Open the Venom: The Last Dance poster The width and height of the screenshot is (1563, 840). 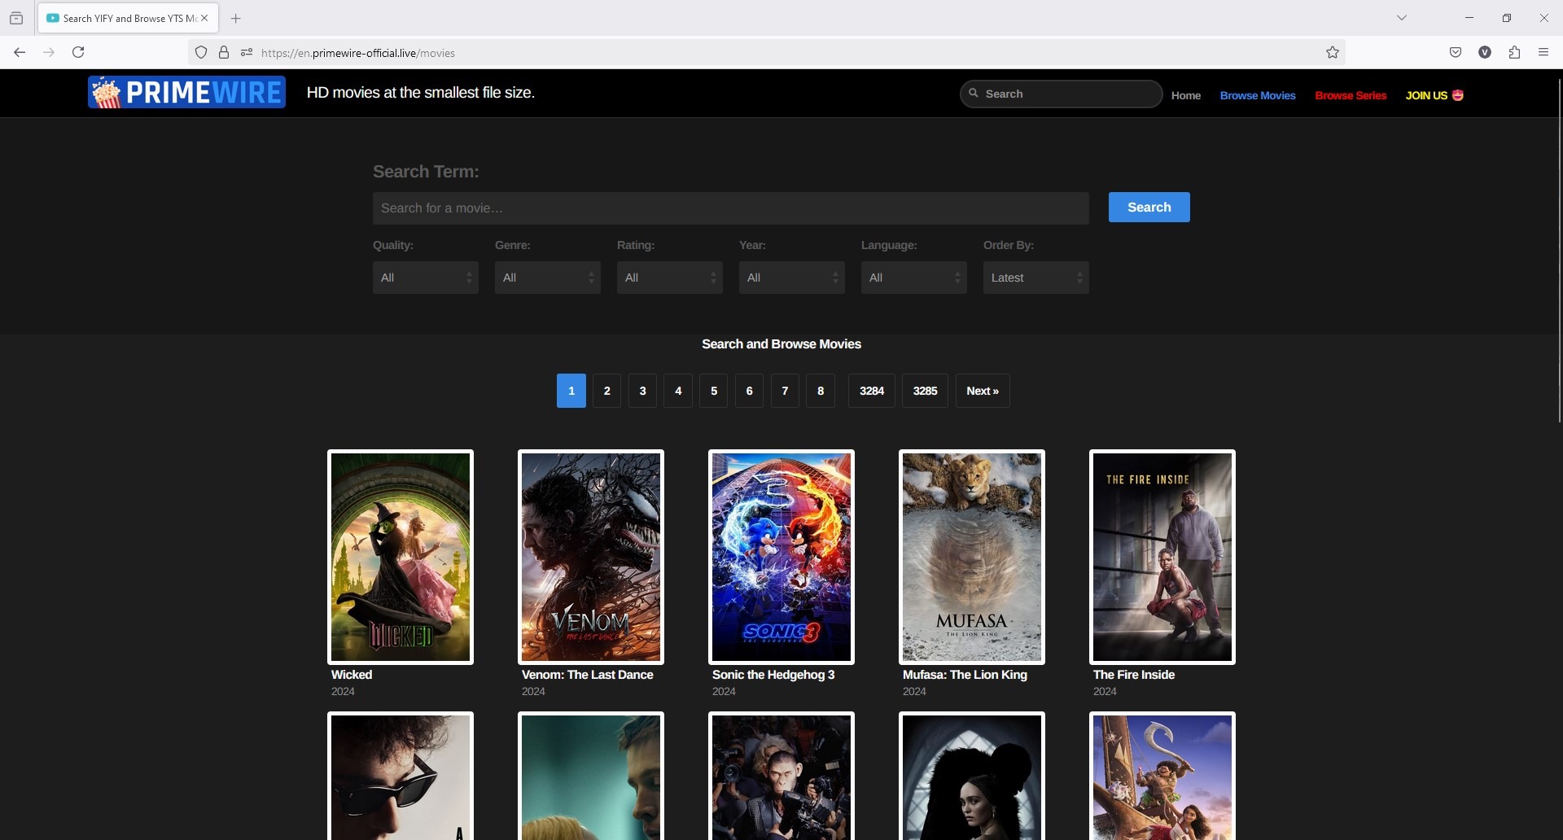point(591,557)
